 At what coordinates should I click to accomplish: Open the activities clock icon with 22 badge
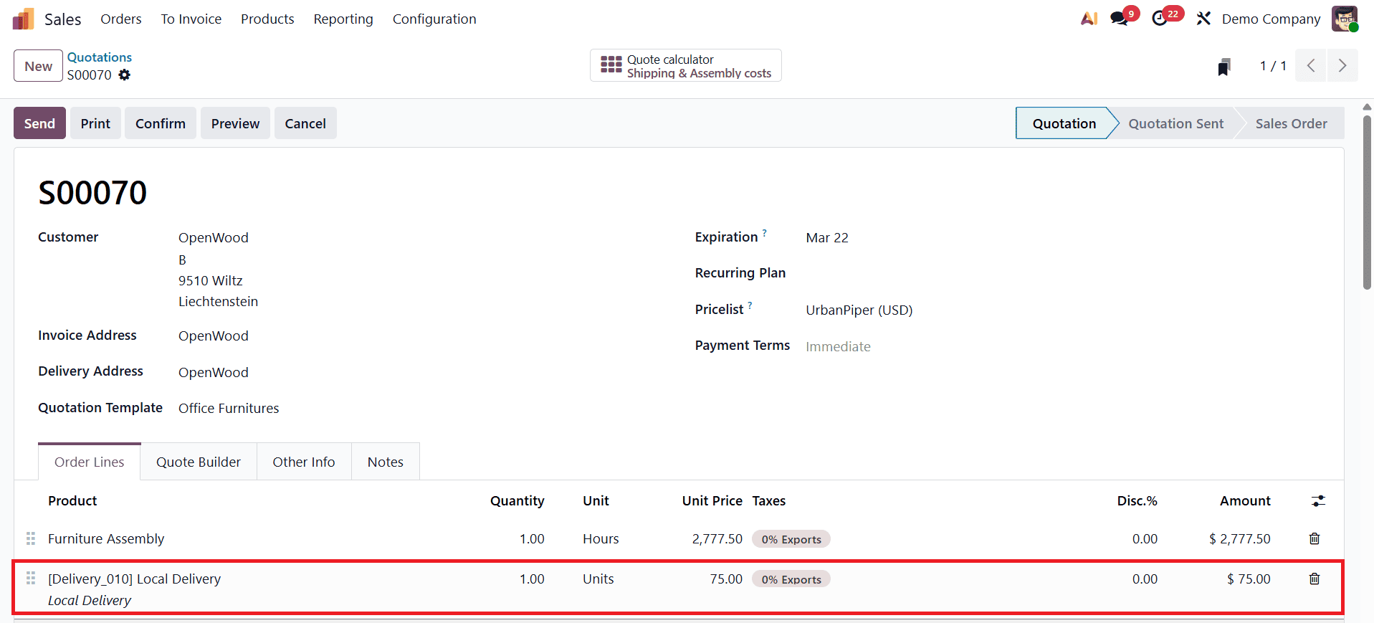(1160, 19)
